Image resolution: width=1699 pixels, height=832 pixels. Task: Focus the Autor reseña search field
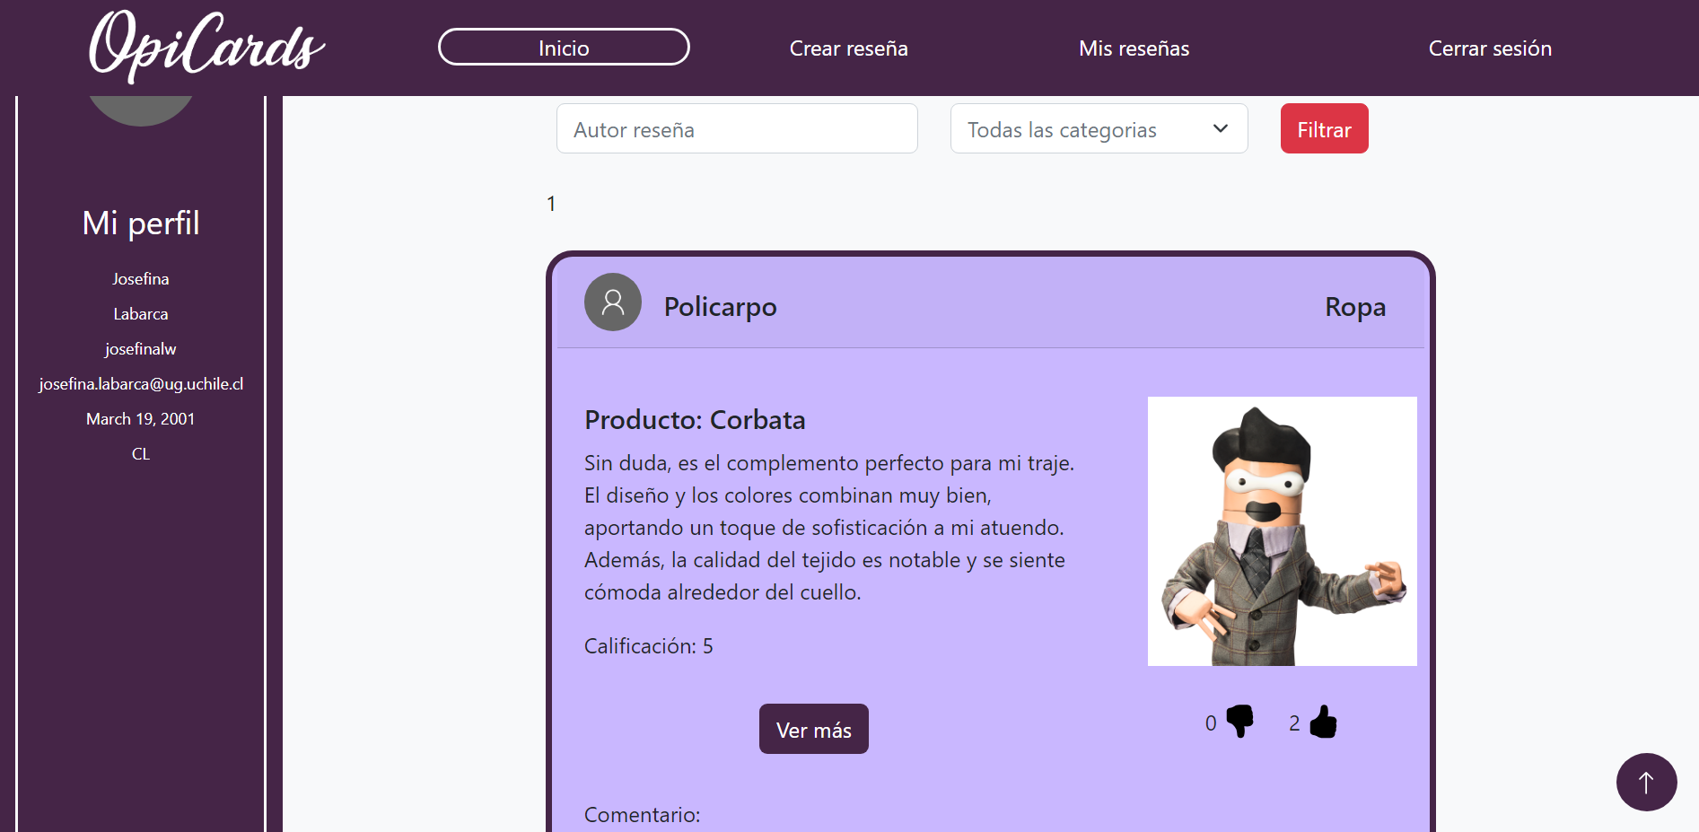click(737, 128)
